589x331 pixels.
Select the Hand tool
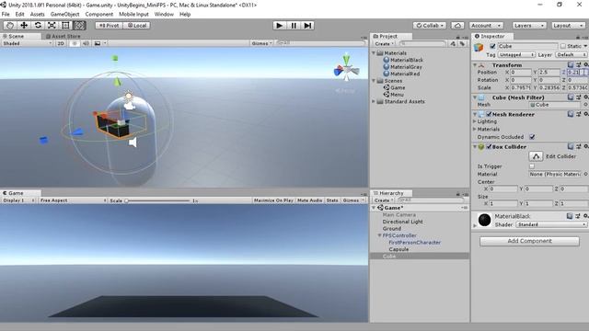click(x=10, y=25)
